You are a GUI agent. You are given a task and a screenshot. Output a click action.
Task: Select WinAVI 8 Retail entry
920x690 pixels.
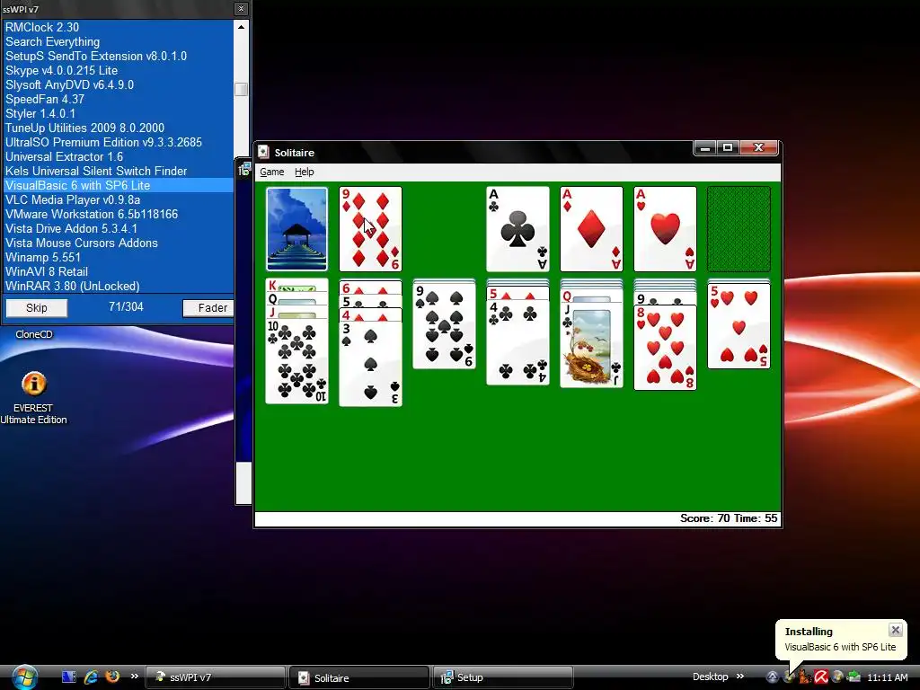[118, 271]
